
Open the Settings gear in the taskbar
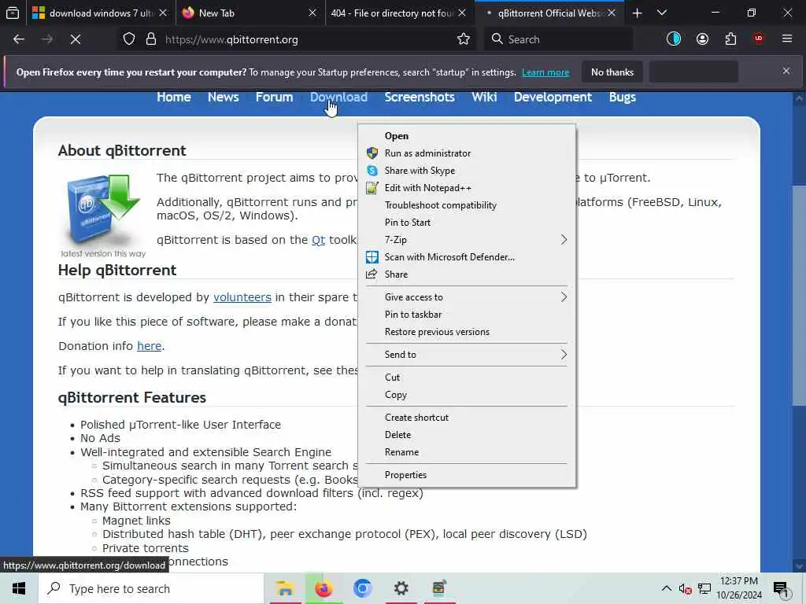[401, 588]
